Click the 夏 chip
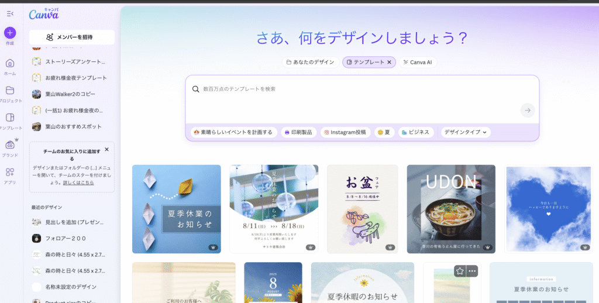 (384, 132)
